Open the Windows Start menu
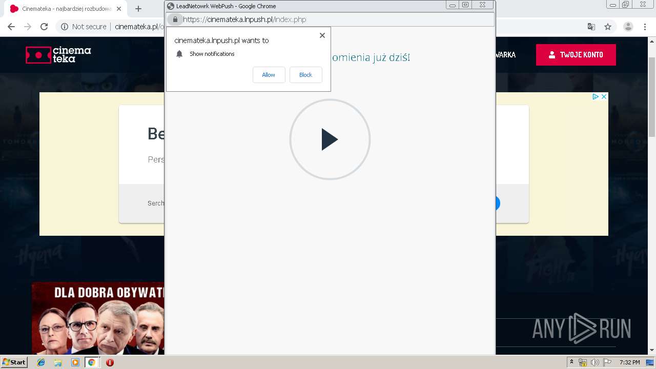This screenshot has height=369, width=656. [x=14, y=362]
